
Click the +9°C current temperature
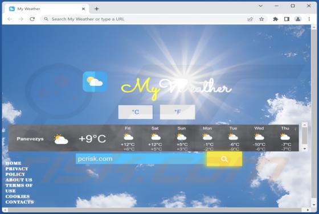point(92,139)
